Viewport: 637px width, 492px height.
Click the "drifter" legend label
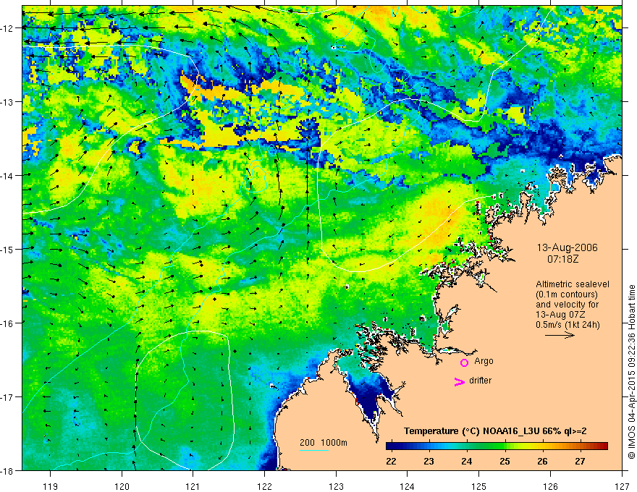tap(480, 381)
